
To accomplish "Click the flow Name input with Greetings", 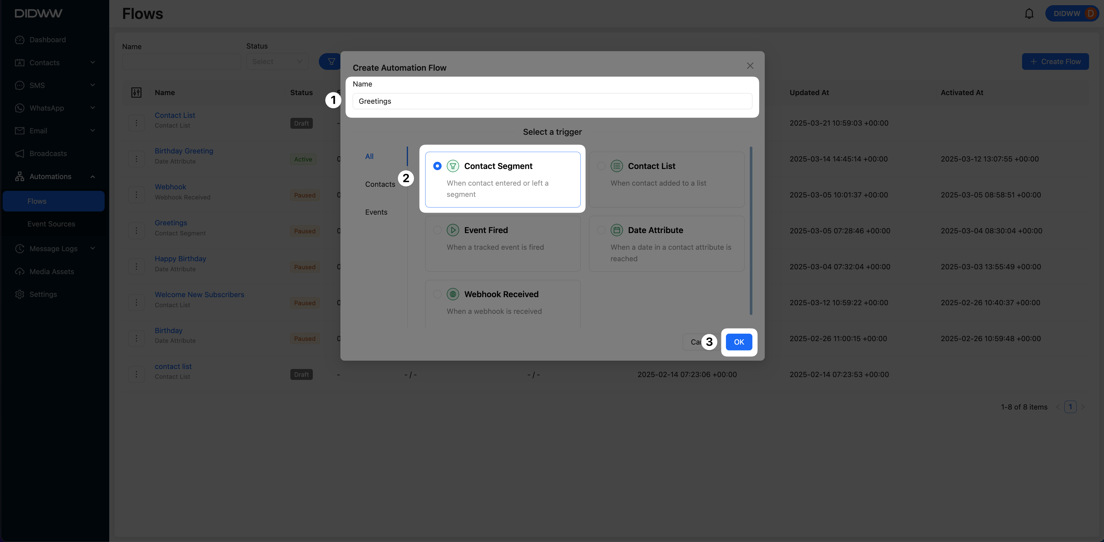I will 552,101.
